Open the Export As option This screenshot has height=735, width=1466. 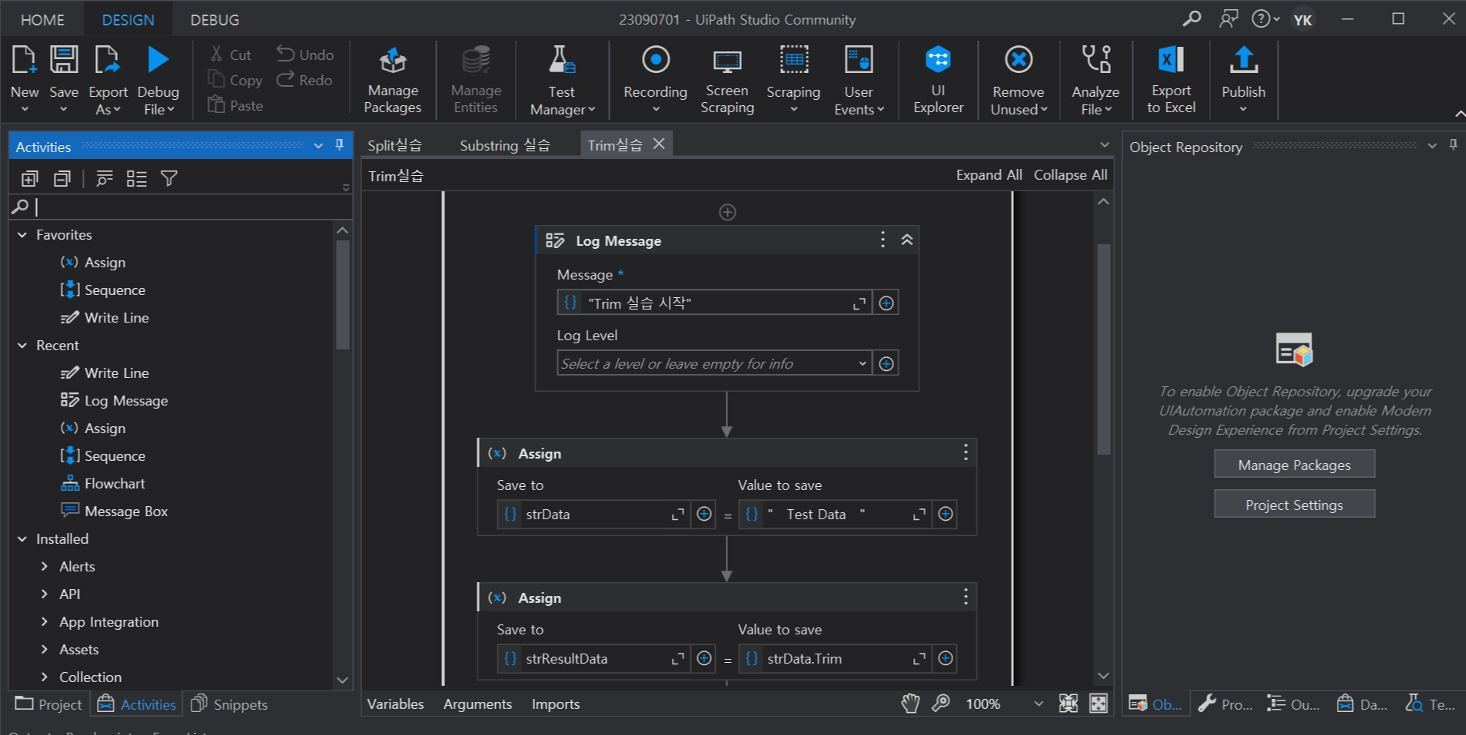click(x=108, y=80)
